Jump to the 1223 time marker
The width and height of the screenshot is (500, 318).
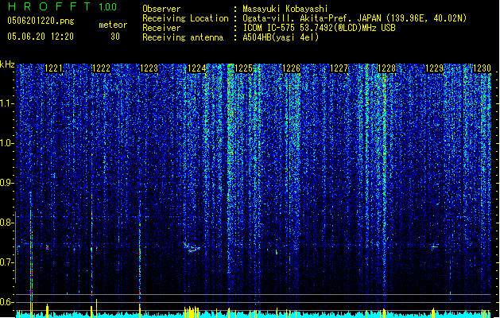coord(149,68)
